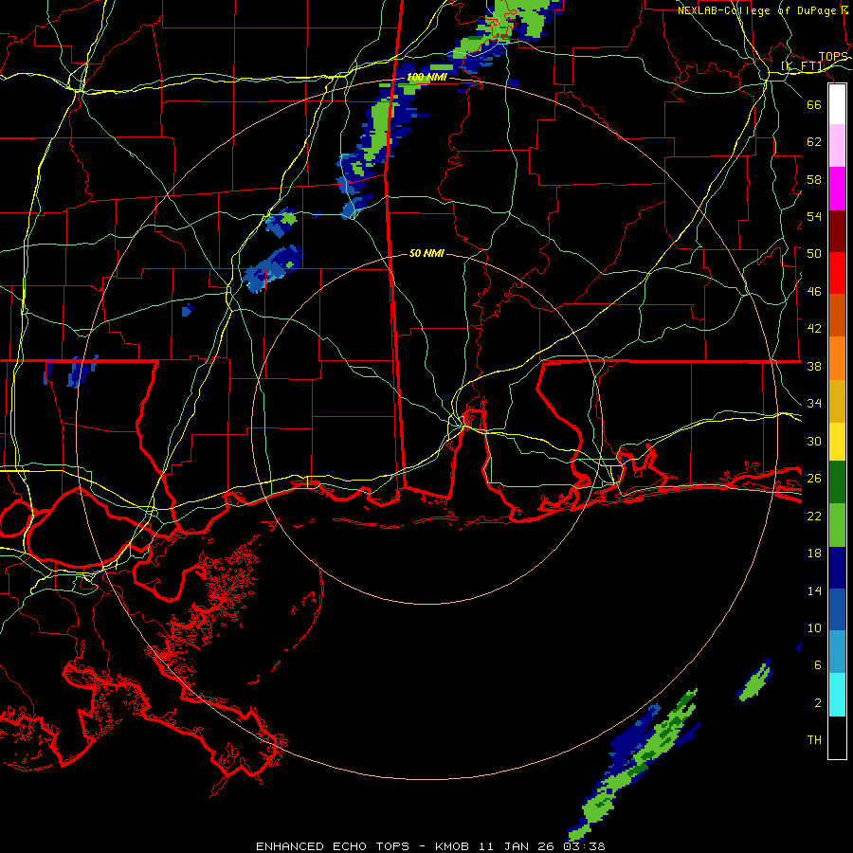The image size is (853, 853).
Task: Click the "26" legend value
Action: point(814,479)
